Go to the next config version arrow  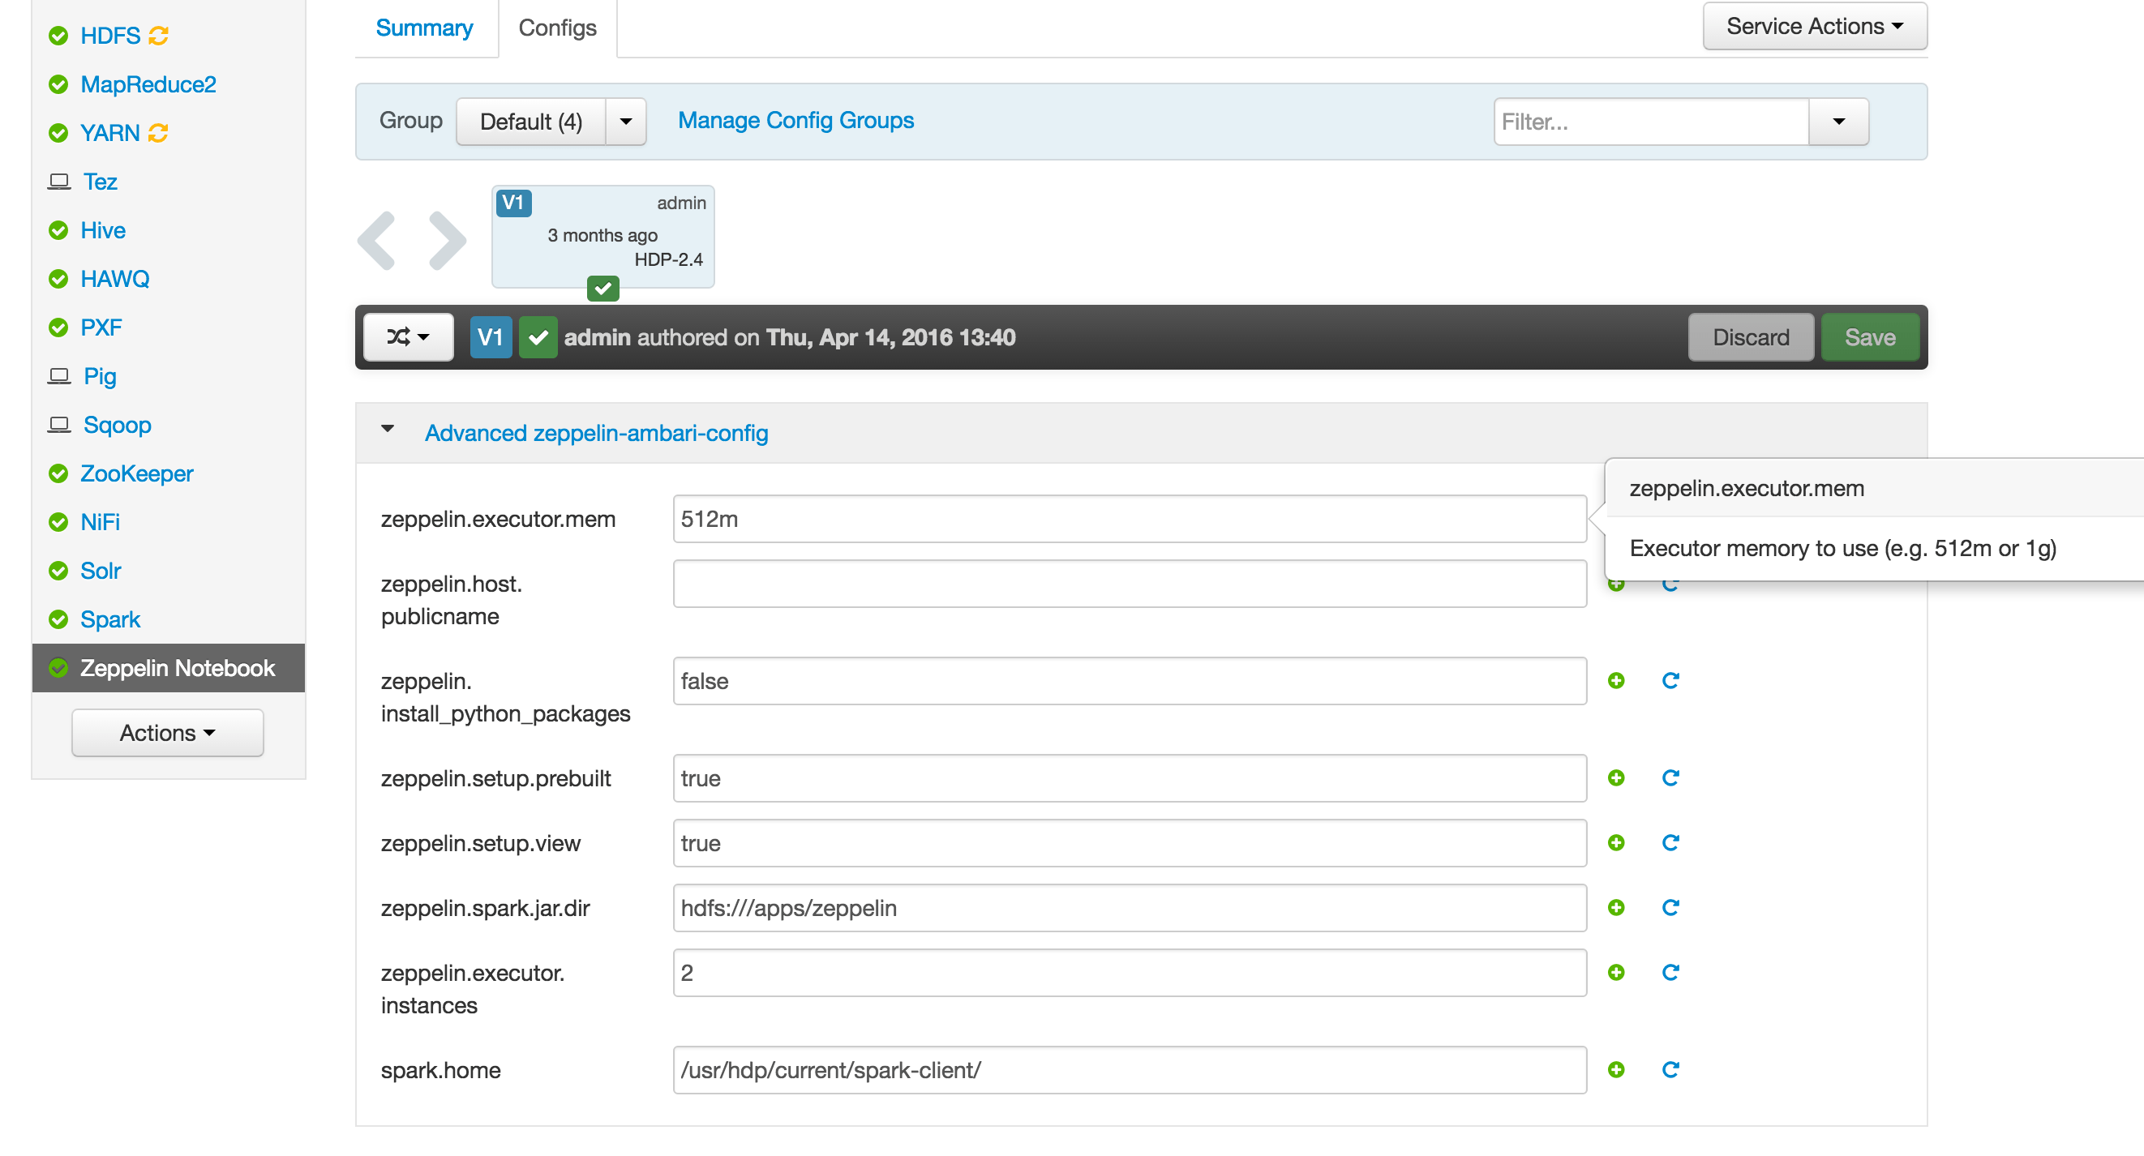click(448, 241)
